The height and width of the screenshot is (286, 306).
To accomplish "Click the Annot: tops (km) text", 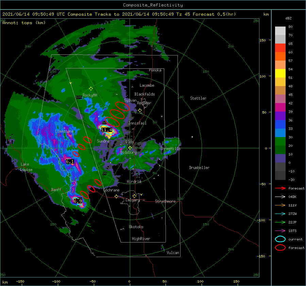I will 24,23.
